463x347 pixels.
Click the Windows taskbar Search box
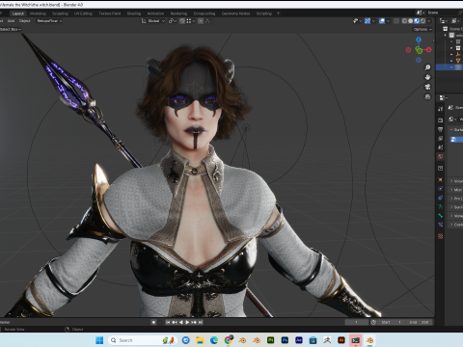point(143,340)
